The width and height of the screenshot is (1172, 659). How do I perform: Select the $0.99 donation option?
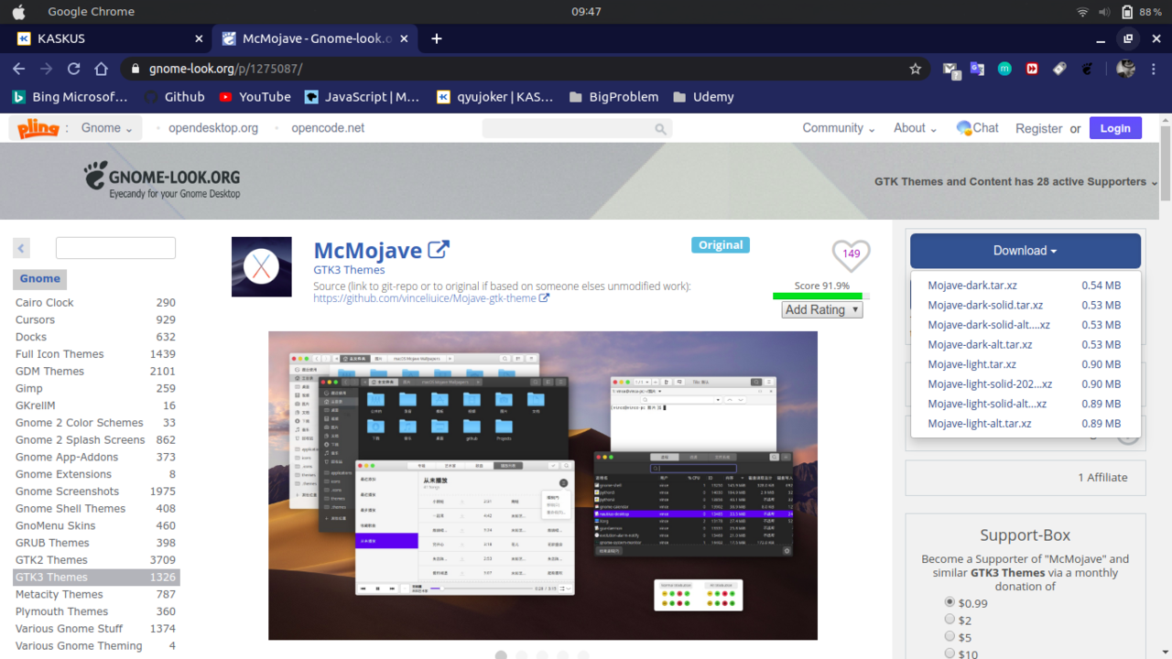[950, 602]
